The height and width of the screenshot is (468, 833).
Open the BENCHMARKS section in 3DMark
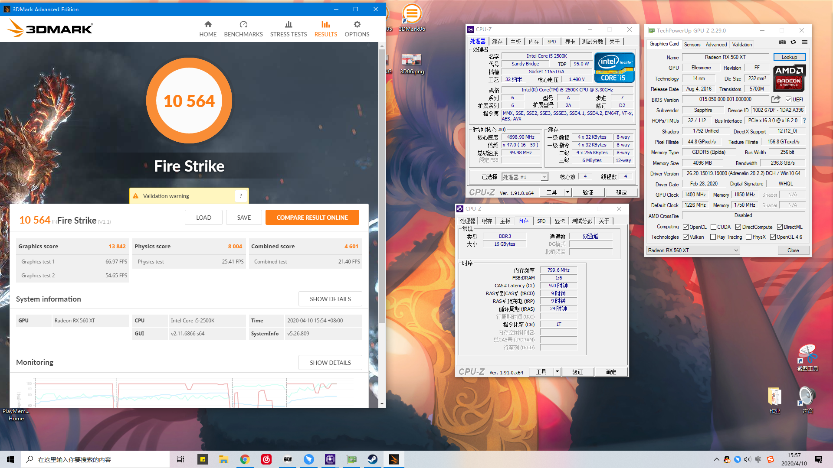coord(243,29)
